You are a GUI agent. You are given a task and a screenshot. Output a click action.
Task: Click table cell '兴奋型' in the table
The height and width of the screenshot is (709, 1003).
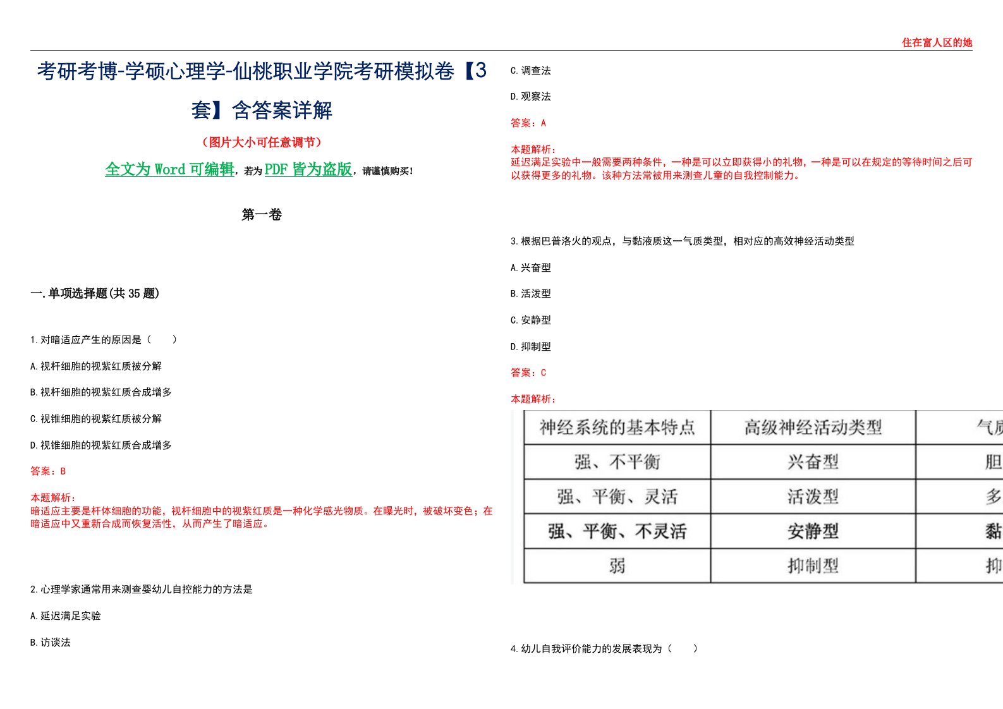[x=813, y=462]
